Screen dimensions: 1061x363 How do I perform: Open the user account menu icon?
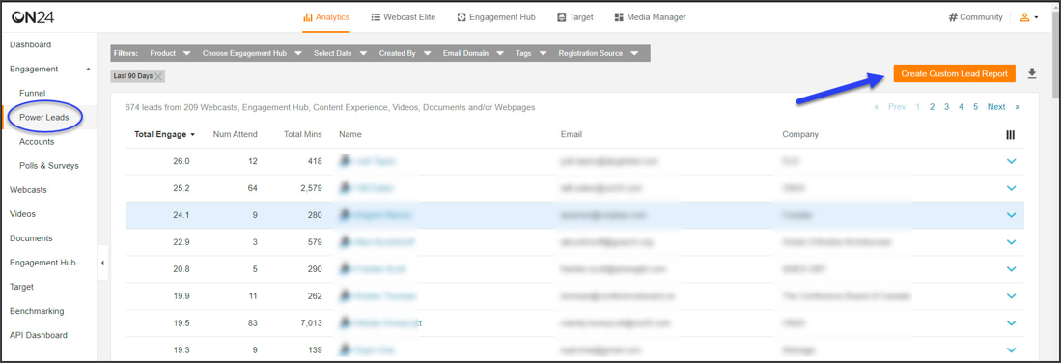(x=1028, y=17)
